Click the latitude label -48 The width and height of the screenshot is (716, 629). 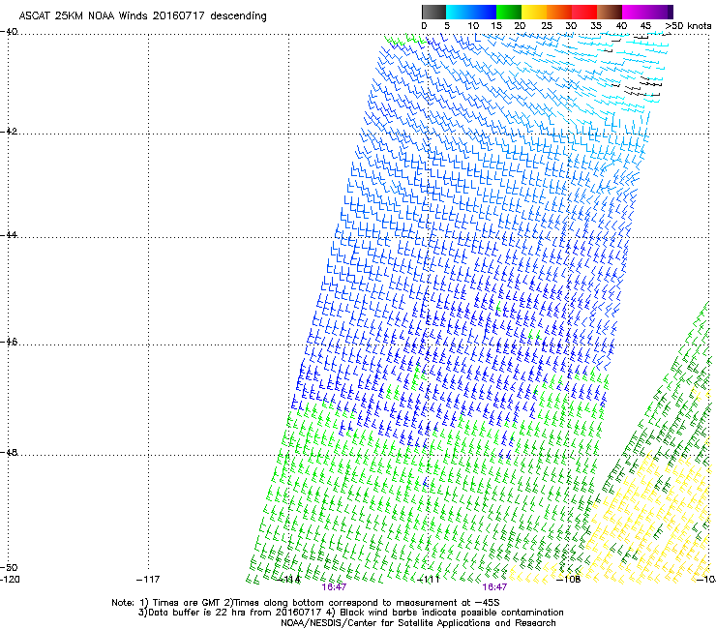pos(9,452)
